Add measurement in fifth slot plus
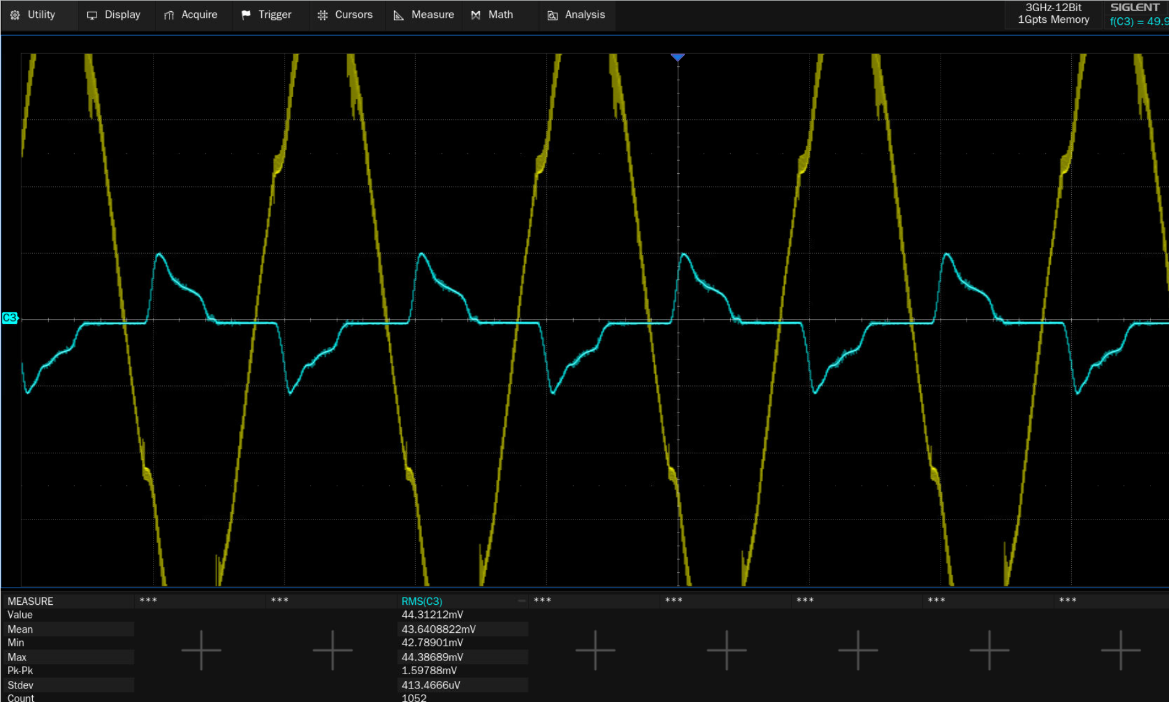Viewport: 1169px width, 702px height. point(727,650)
